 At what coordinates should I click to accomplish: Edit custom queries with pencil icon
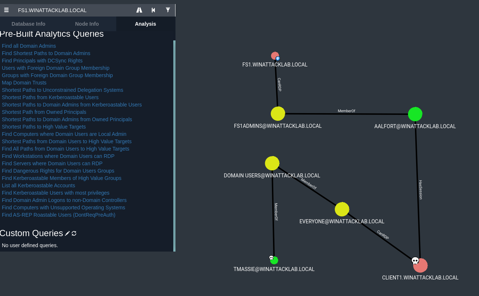tap(67, 234)
